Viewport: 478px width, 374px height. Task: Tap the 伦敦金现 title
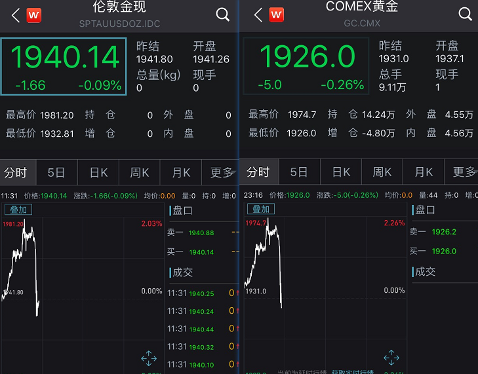(119, 7)
